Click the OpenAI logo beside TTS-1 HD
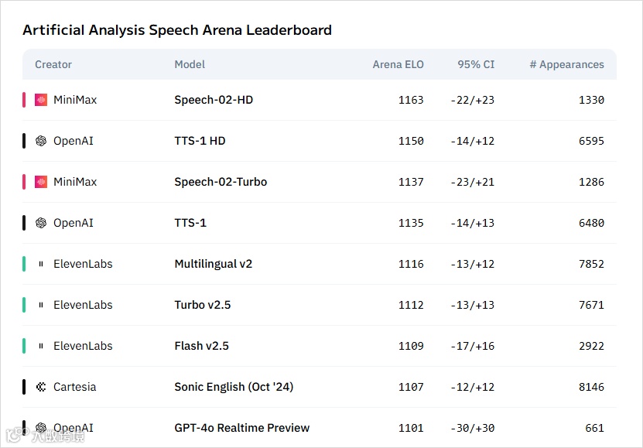This screenshot has height=448, width=643. click(x=41, y=141)
